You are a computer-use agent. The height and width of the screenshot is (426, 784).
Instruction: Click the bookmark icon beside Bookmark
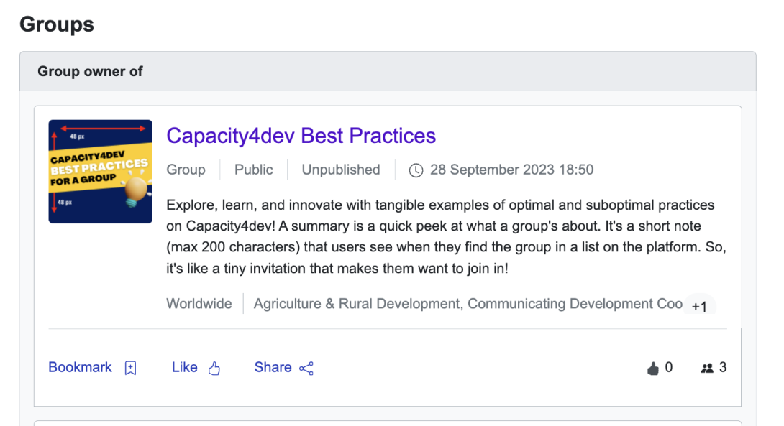point(130,369)
